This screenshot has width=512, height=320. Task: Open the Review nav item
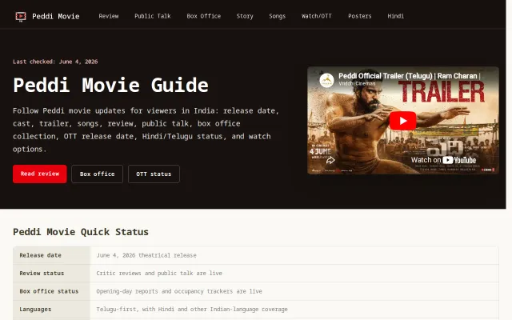(109, 16)
